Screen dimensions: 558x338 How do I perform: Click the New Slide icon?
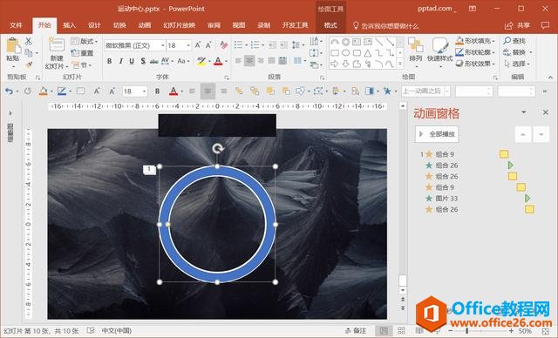click(57, 45)
